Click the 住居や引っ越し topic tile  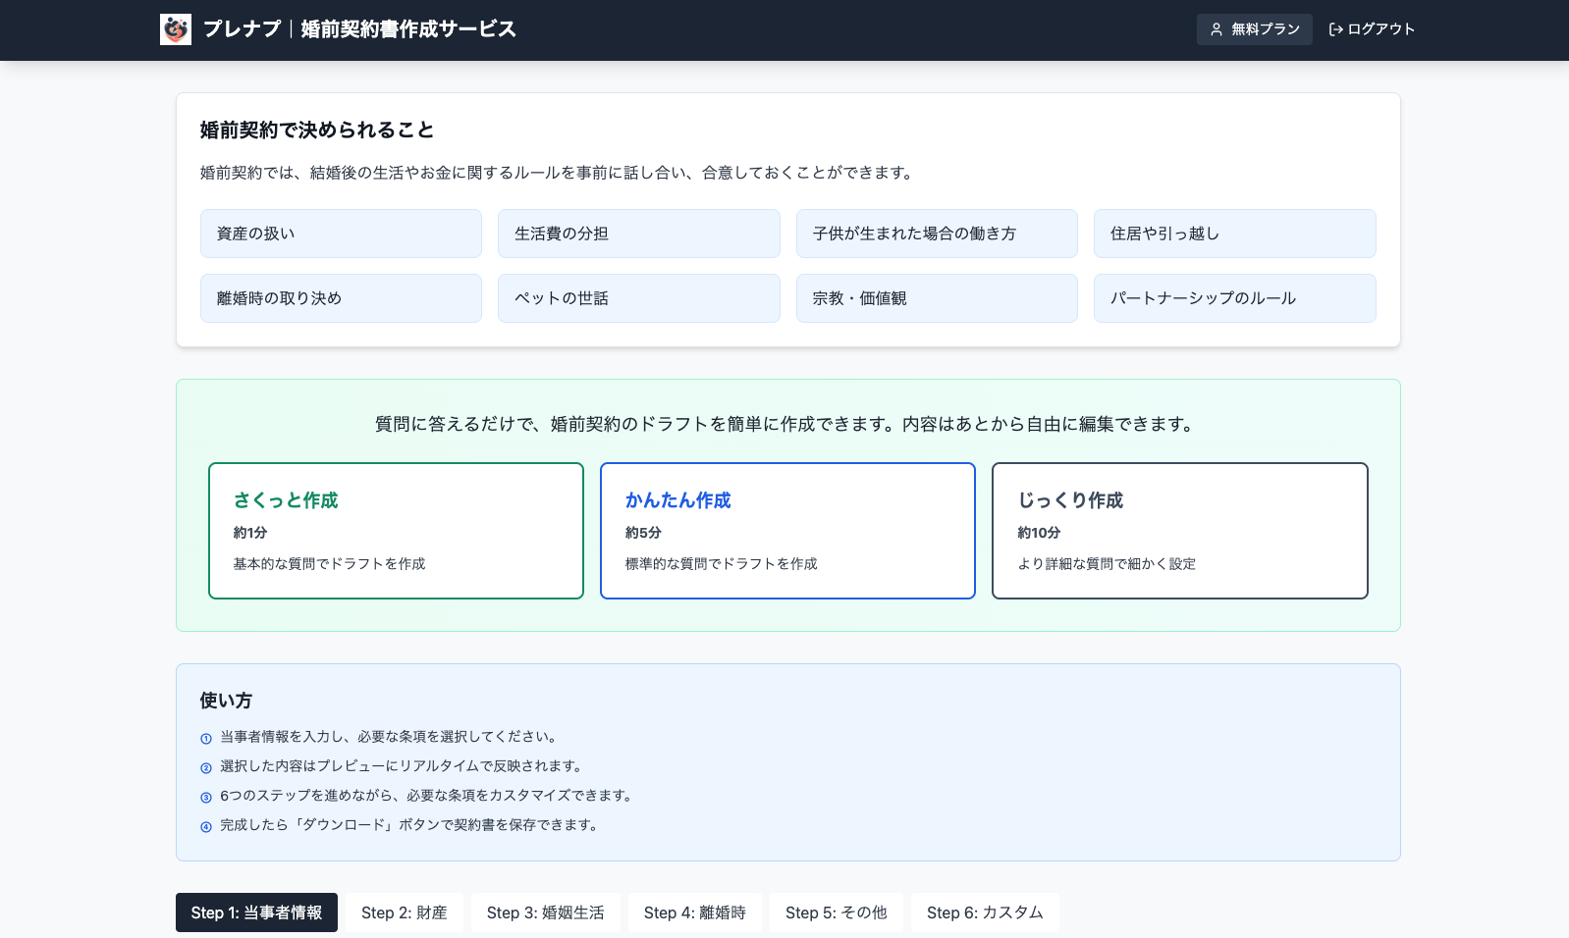(x=1234, y=234)
